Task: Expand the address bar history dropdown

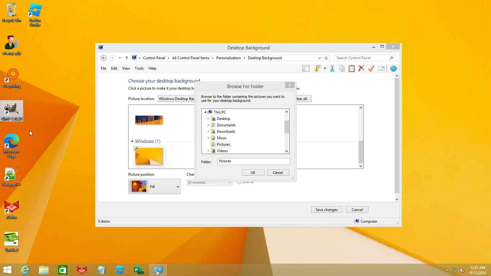Action: [319, 58]
